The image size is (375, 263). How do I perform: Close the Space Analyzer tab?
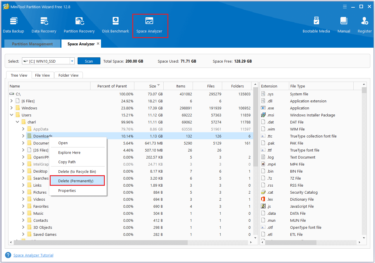tap(98, 44)
